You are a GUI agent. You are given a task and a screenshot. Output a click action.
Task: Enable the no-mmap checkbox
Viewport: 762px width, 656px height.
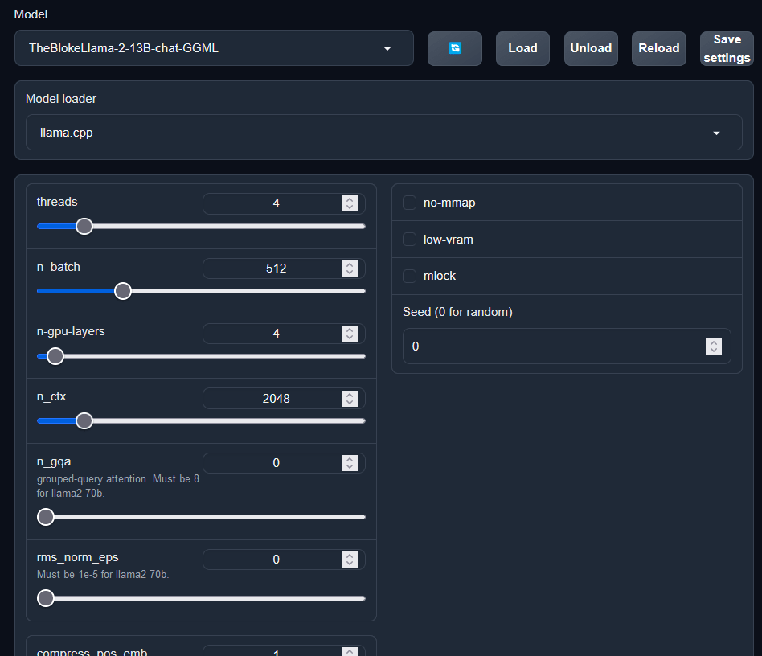click(x=409, y=203)
